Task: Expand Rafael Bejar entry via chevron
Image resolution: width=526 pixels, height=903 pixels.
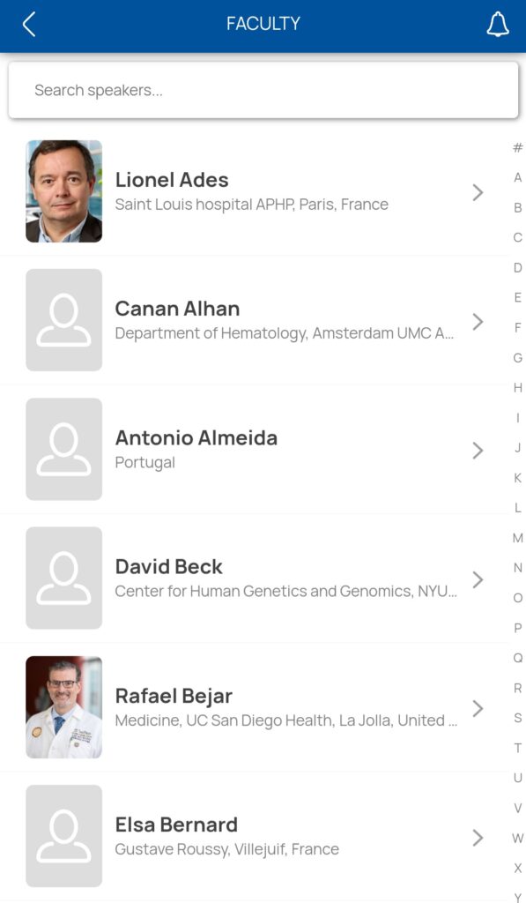Action: (x=478, y=708)
